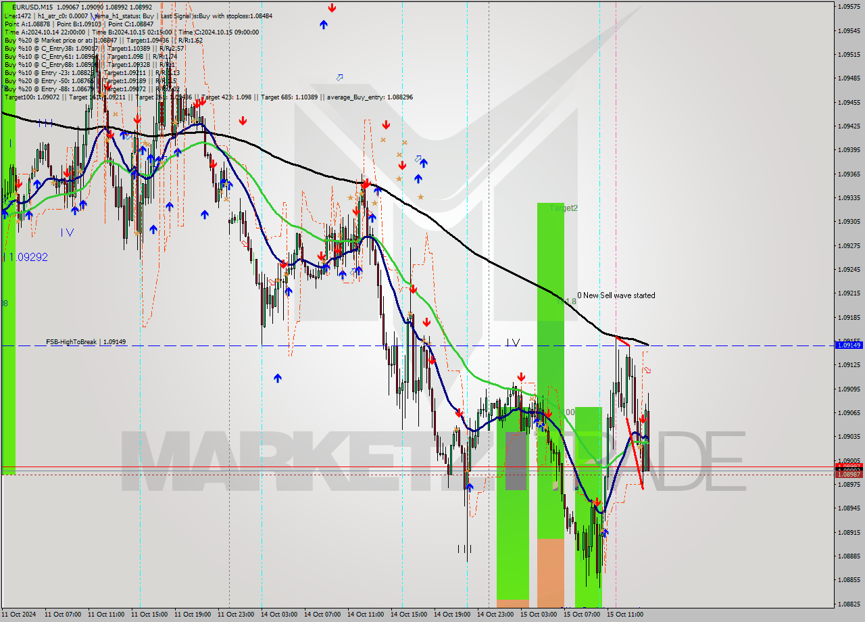
Task: Click the 'FSB-HighToBreak | 1.09149' label
Action: 86,342
